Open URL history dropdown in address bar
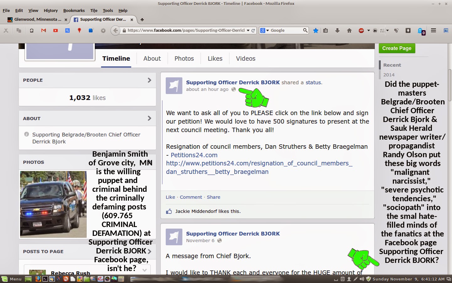This screenshot has width=452, height=283. (x=248, y=31)
